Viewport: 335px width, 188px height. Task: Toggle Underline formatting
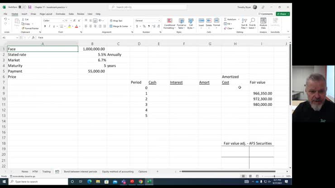tap(54, 26)
